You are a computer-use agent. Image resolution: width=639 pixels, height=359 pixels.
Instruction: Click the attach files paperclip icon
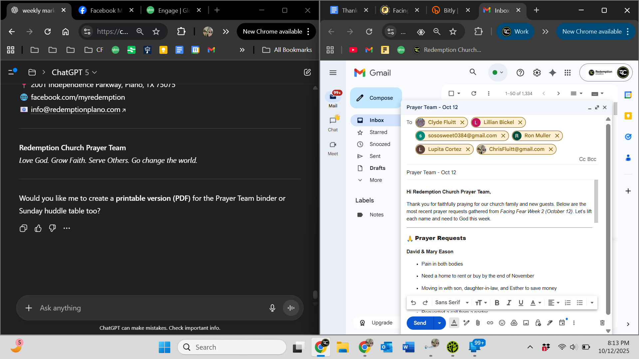pyautogui.click(x=478, y=323)
